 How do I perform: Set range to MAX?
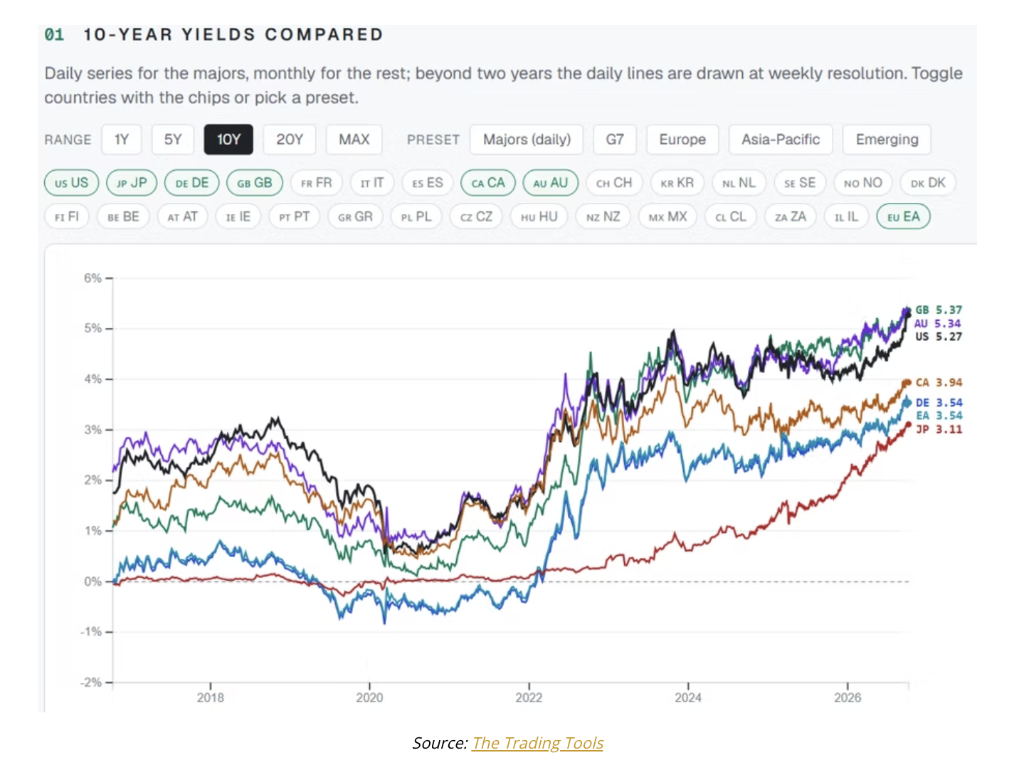[354, 139]
